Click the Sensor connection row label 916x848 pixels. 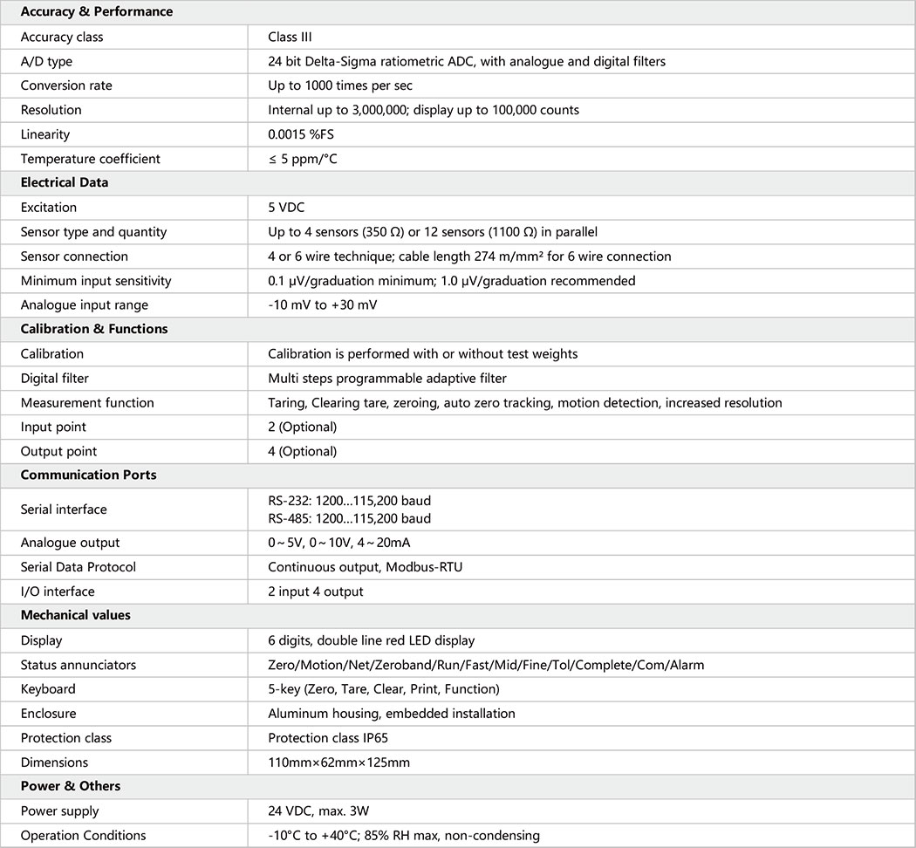74,256
